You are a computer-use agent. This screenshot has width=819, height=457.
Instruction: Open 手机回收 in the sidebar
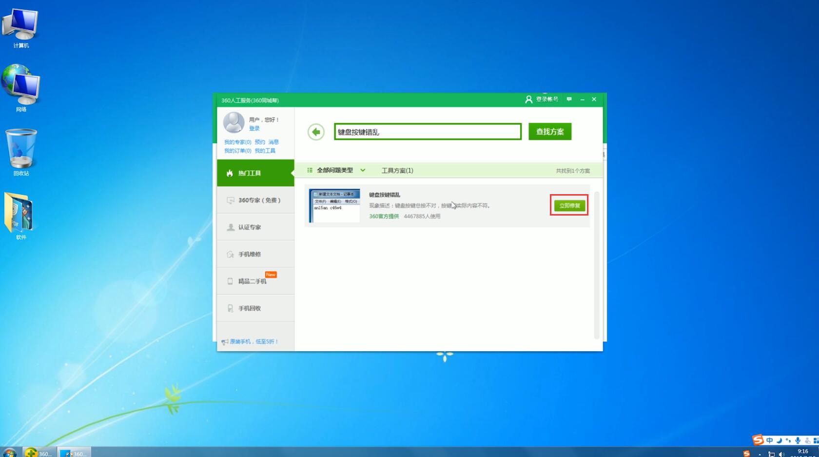coord(255,308)
